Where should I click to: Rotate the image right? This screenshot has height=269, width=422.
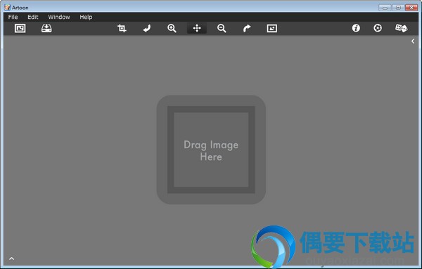[247, 28]
